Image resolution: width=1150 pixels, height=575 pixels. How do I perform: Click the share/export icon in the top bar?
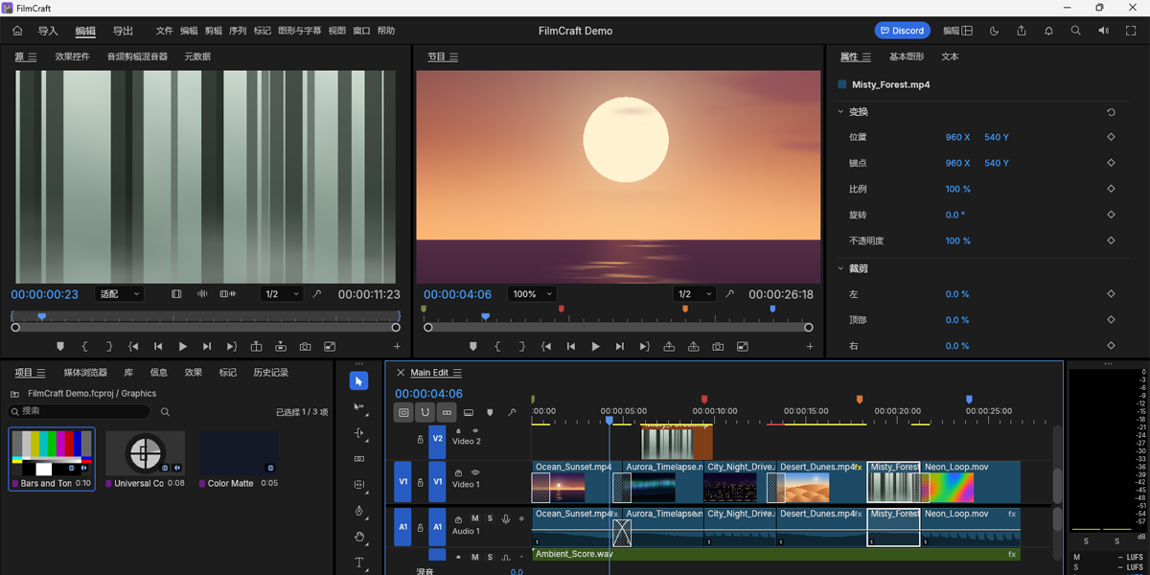pos(1022,31)
